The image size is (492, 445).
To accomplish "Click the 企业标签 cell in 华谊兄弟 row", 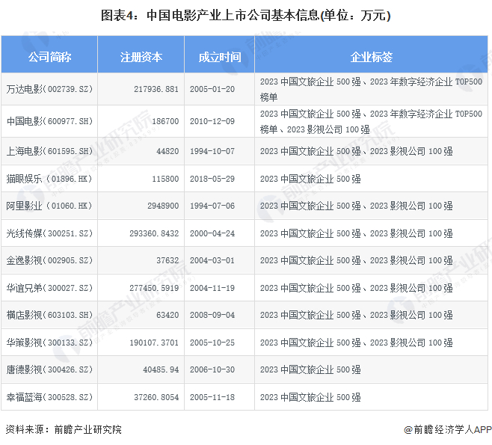I will point(371,288).
